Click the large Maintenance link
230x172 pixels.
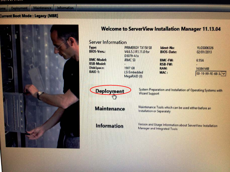[110, 109]
